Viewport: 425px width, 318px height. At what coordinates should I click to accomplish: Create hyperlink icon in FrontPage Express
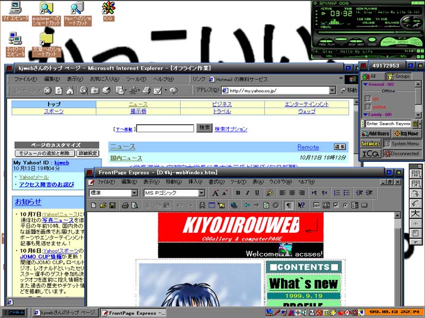coord(234,205)
